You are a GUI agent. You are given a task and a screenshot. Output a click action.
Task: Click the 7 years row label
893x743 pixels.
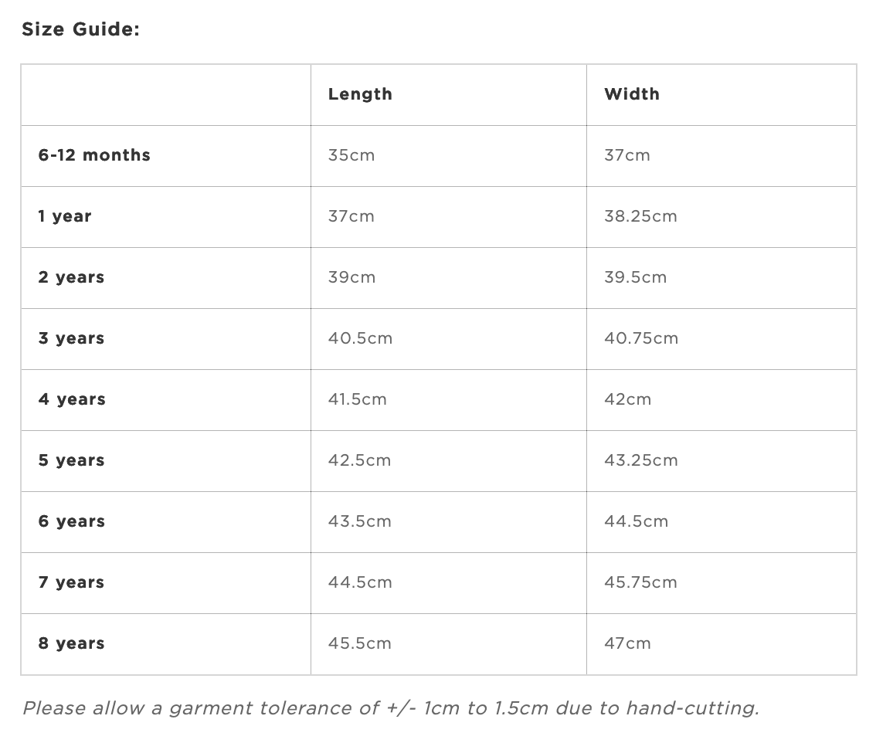(x=71, y=582)
